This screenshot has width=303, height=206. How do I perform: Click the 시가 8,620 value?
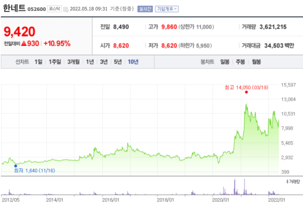point(121,46)
